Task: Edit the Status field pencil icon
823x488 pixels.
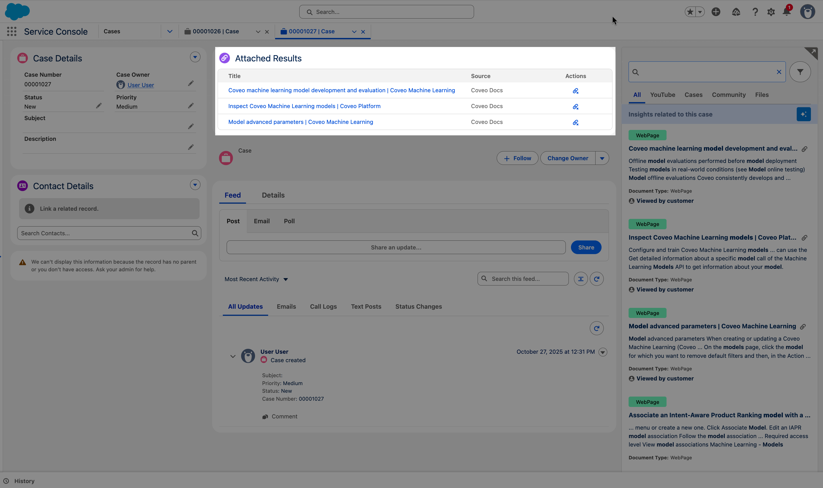Action: 99,105
